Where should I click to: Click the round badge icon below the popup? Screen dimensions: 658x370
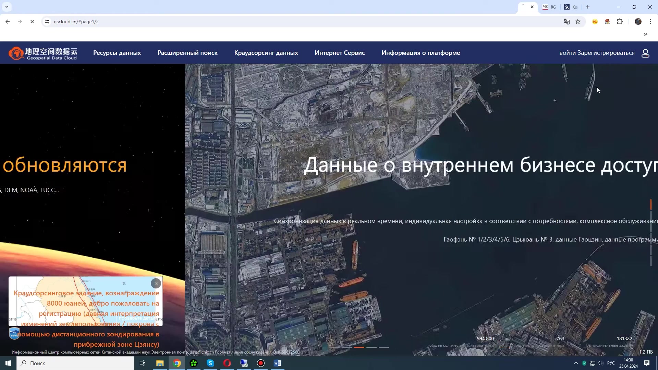(x=14, y=333)
